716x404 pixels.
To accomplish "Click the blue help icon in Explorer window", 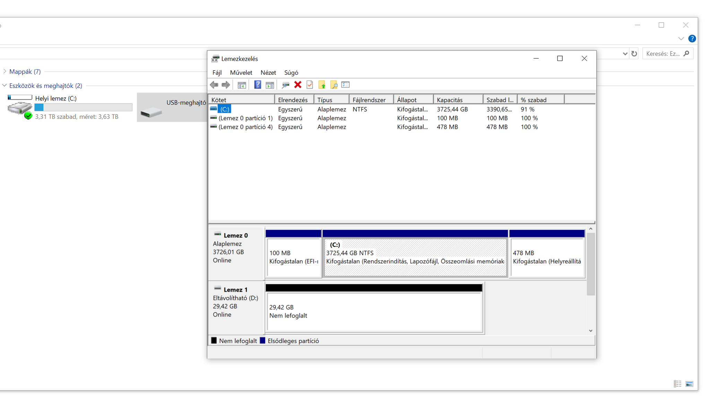I will point(692,39).
